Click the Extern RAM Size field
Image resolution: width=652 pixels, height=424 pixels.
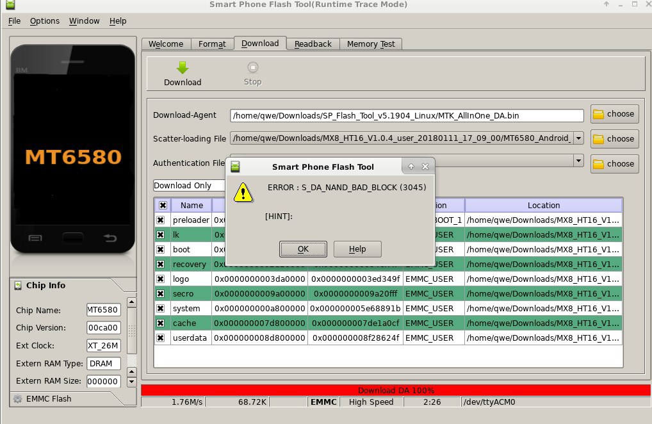point(104,381)
